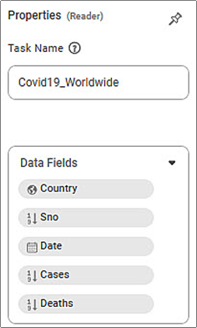This screenshot has height=328, width=197.
Task: Select the Sno field name
Action: [x=50, y=217]
